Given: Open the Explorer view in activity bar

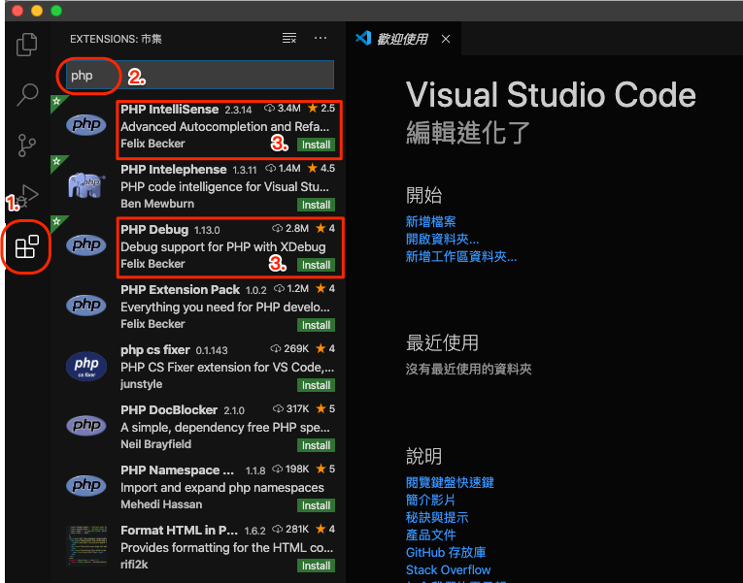Looking at the screenshot, I should click(x=26, y=44).
